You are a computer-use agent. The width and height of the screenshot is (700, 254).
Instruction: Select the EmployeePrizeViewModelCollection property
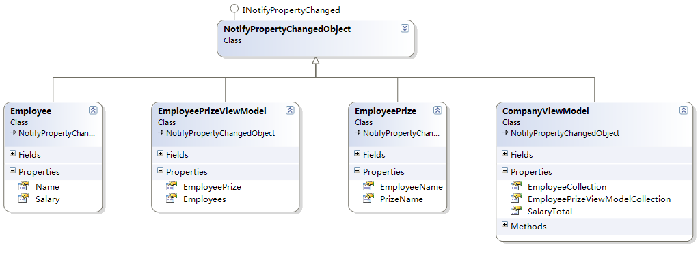[599, 199]
